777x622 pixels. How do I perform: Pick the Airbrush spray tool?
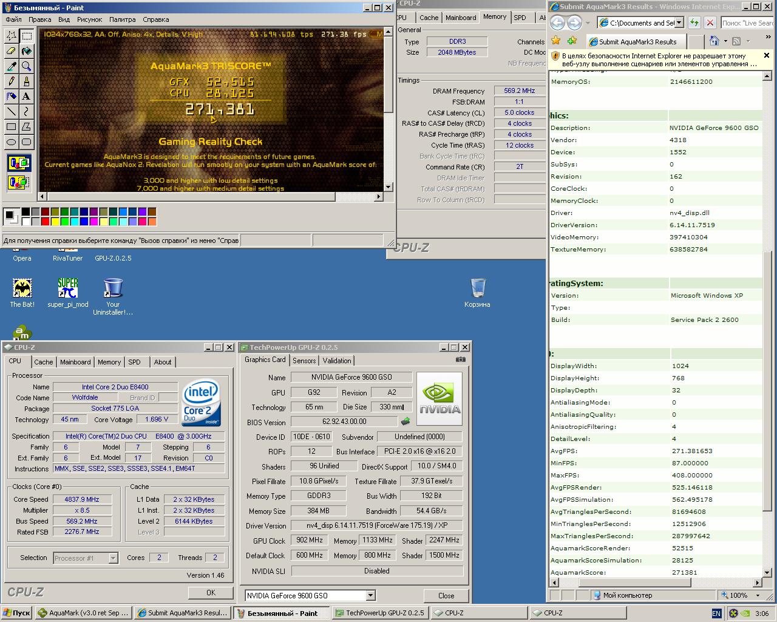(12, 97)
